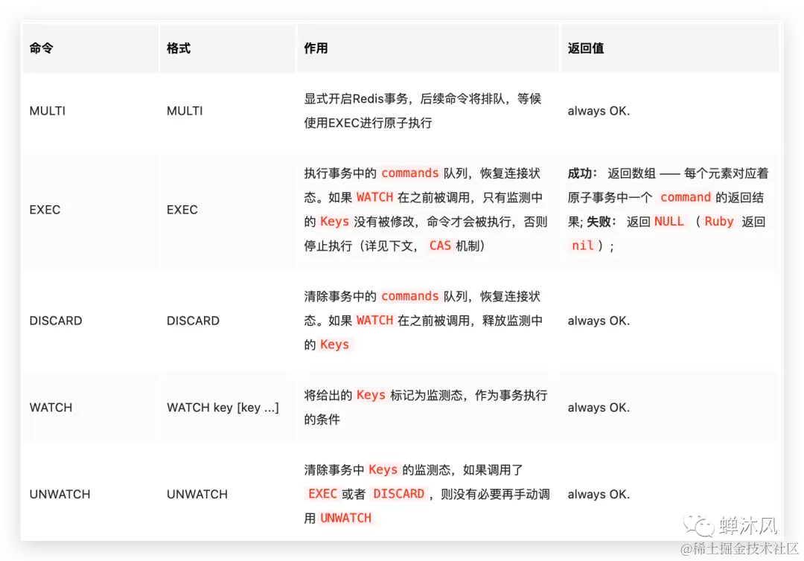Viewport: 804px width, 561px height.
Task: Select the DISCARD command label
Action: tap(55, 320)
